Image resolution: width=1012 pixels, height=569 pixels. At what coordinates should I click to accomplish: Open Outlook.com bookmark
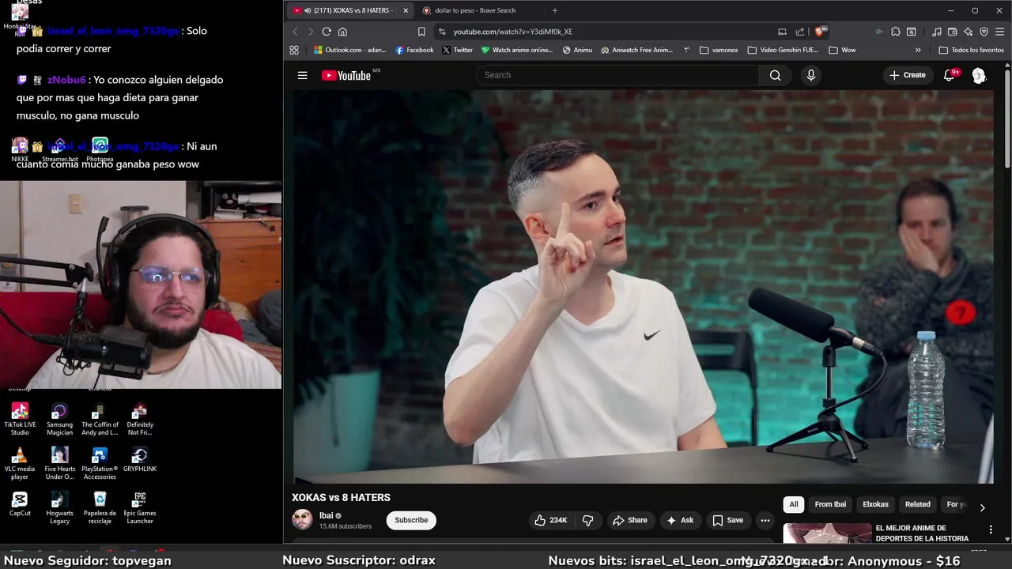349,50
